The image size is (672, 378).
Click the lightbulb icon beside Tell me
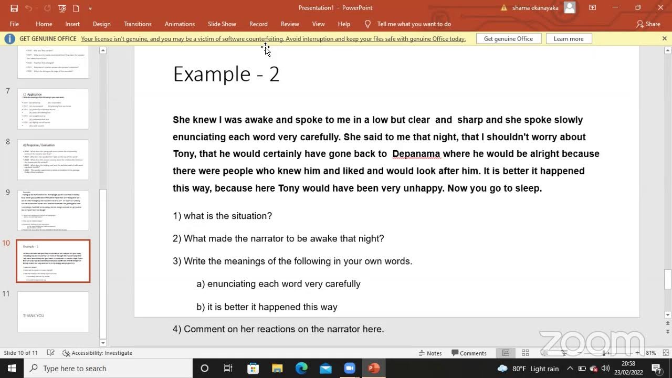[x=367, y=24]
